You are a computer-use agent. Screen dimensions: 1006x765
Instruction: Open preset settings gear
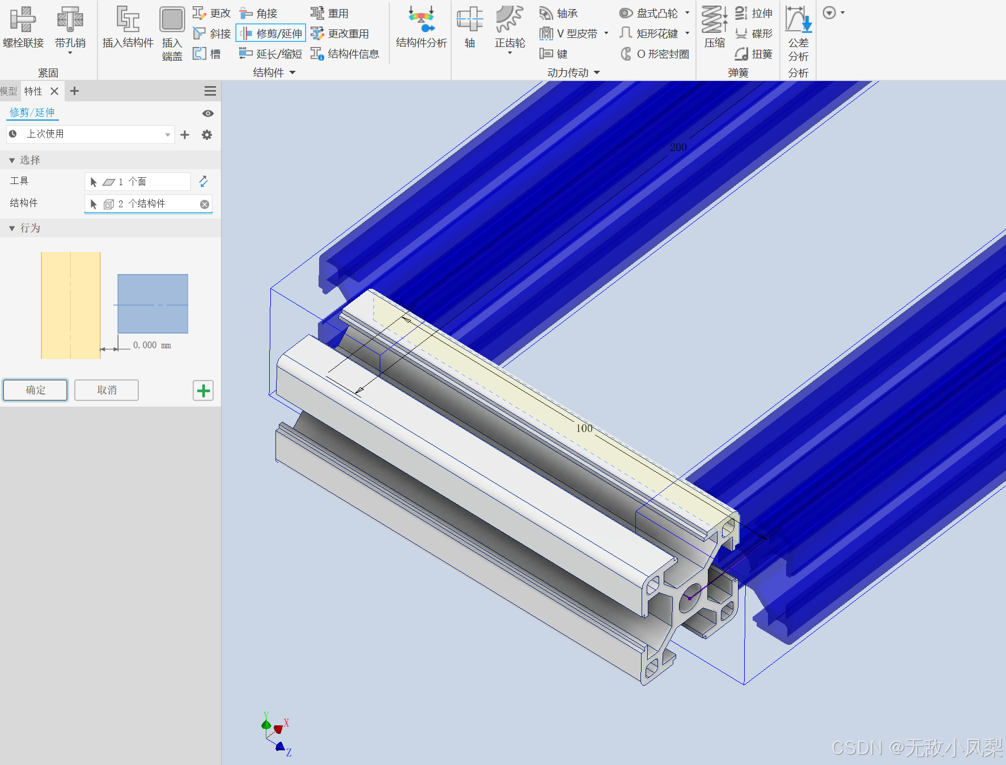tap(207, 135)
